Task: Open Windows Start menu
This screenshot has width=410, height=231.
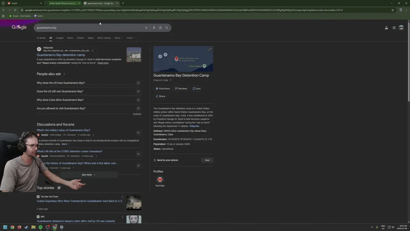Action: 5,227
